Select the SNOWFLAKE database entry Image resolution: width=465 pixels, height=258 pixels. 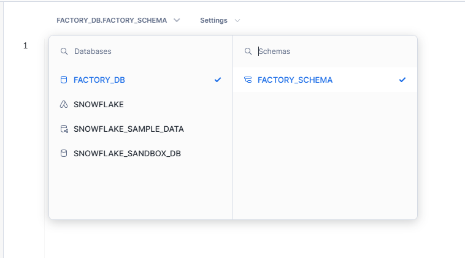coord(140,104)
